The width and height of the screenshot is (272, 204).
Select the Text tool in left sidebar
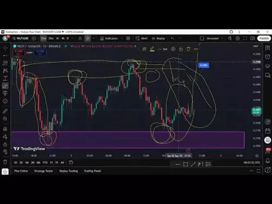(x=5, y=78)
